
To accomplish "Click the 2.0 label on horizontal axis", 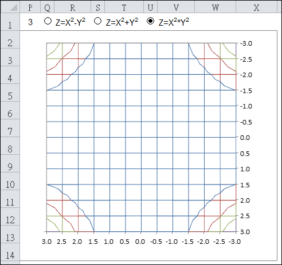I will click(77, 242).
